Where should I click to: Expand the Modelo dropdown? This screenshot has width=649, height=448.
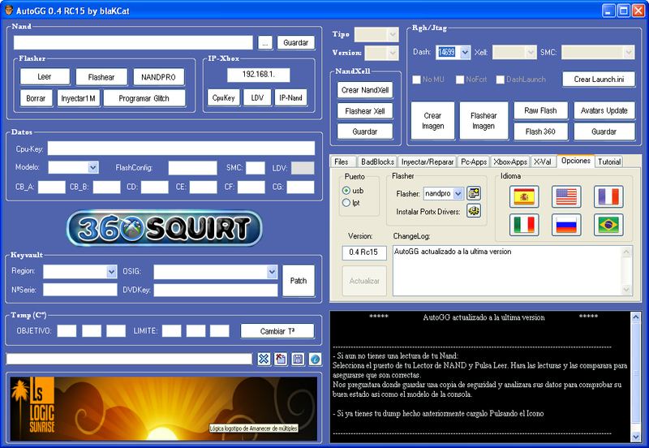pos(92,167)
